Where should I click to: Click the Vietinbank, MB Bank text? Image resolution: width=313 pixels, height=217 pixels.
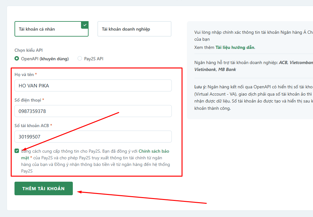click(x=215, y=69)
